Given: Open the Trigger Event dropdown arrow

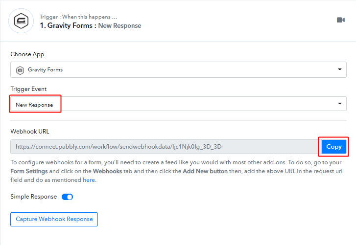Looking at the screenshot, I should click(x=340, y=103).
